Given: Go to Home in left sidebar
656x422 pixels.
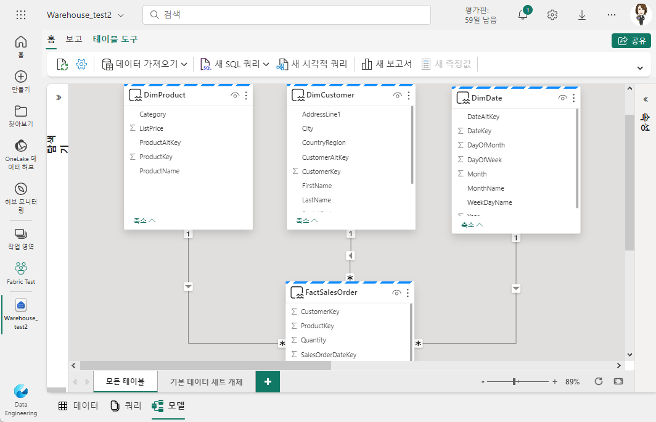Looking at the screenshot, I should 21,46.
